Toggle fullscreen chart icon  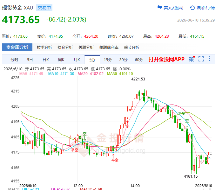201,59
